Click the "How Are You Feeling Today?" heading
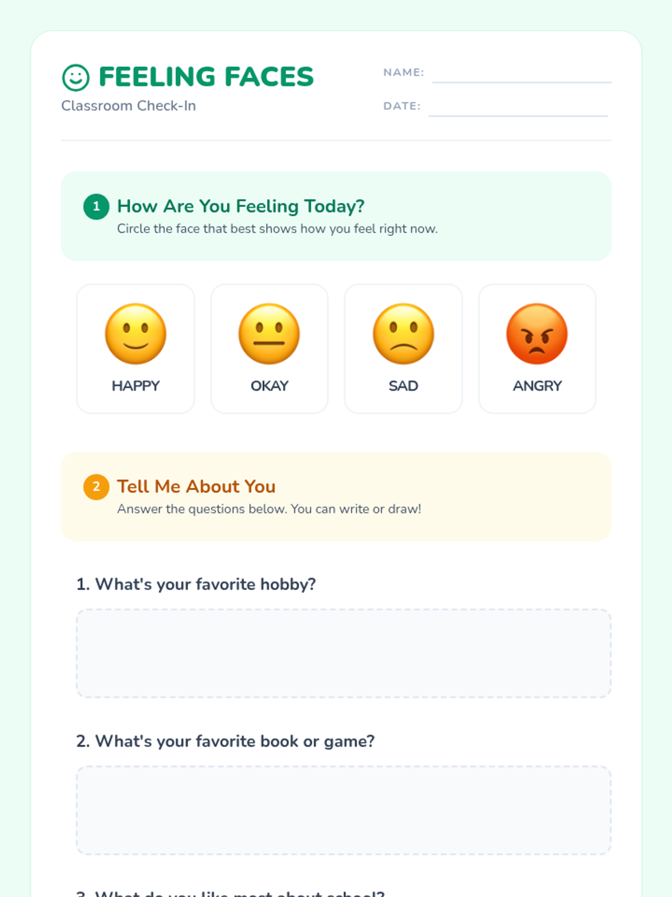Image resolution: width=672 pixels, height=897 pixels. [x=241, y=206]
